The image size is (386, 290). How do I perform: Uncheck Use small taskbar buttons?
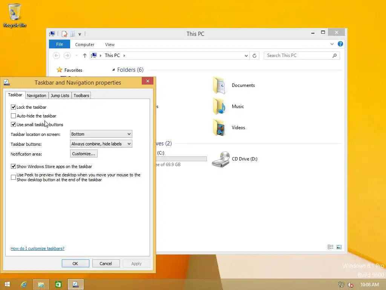13,125
